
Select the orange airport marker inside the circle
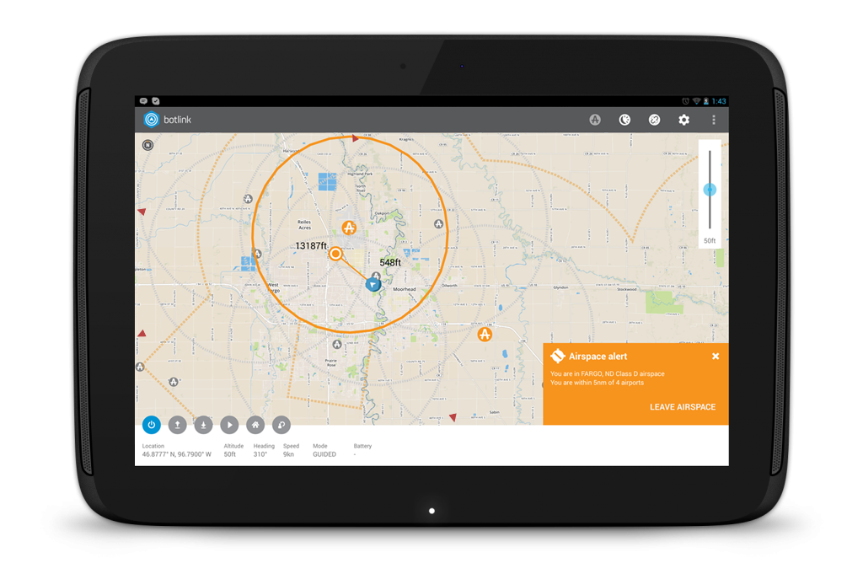(349, 227)
